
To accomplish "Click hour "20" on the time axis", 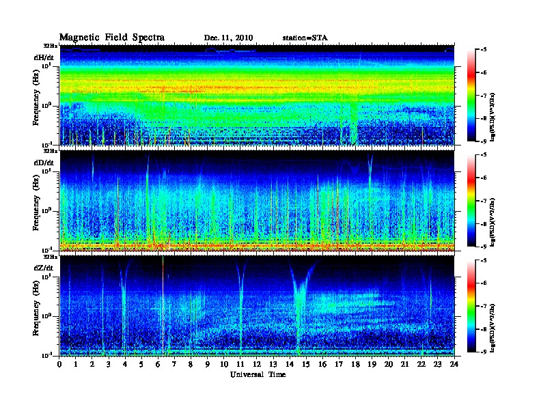I will 389,364.
